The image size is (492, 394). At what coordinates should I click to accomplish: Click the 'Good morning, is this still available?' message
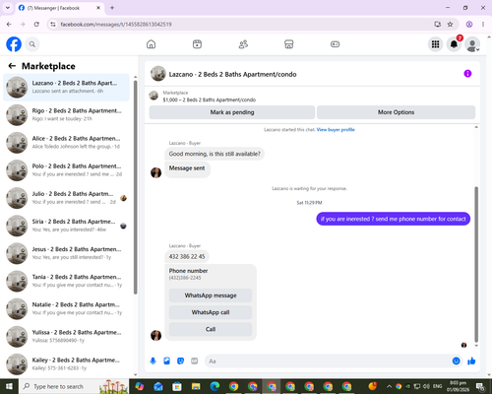point(215,154)
